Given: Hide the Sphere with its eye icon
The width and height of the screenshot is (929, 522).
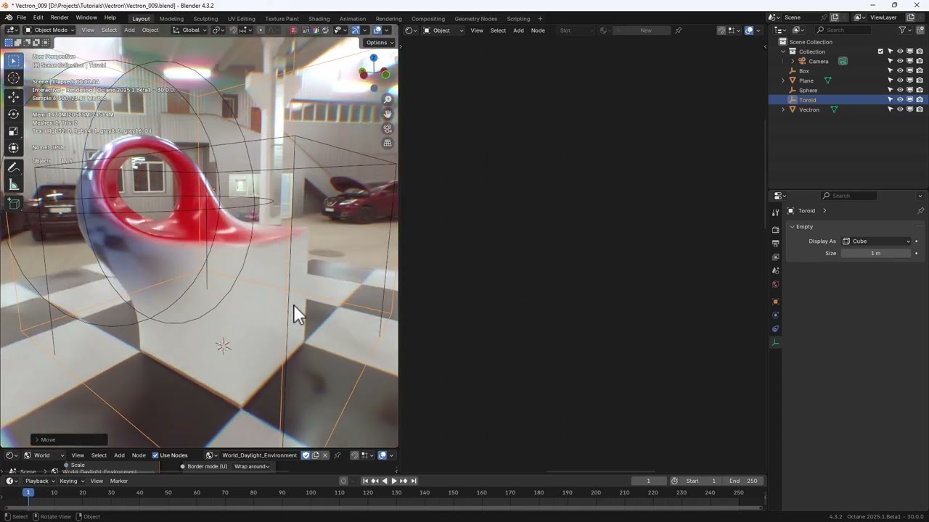Looking at the screenshot, I should pyautogui.click(x=900, y=90).
